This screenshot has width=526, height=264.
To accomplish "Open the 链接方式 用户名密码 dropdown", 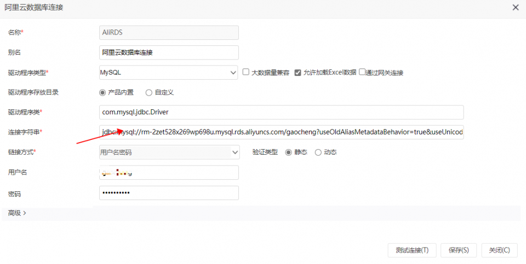I will 169,152.
